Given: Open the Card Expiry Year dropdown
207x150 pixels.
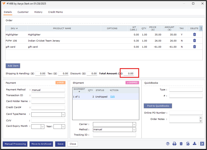Looking at the screenshot, I should tap(63, 126).
